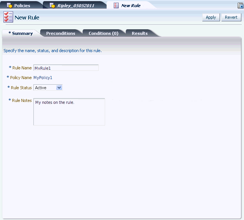
Task: Click into the Rule Name field
Action: [x=66, y=68]
